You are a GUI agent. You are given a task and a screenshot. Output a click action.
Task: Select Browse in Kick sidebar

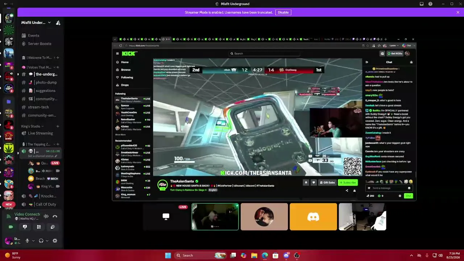(126, 70)
